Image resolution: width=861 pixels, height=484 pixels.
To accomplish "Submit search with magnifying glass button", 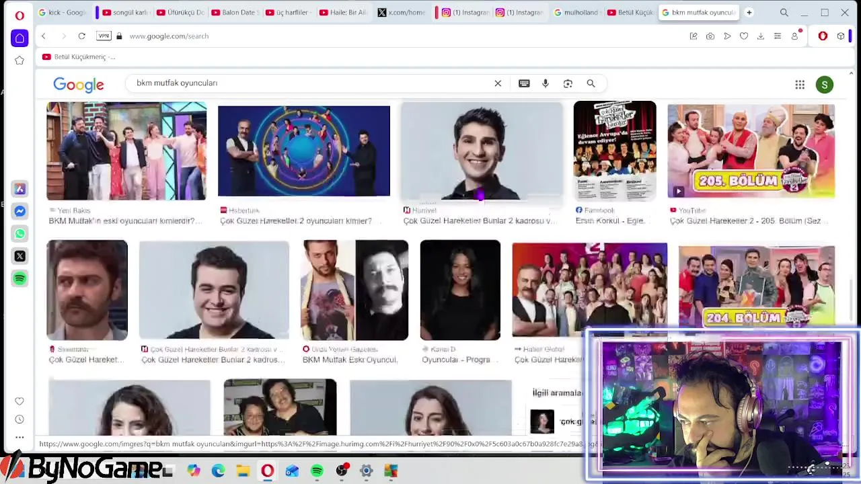I will [591, 83].
